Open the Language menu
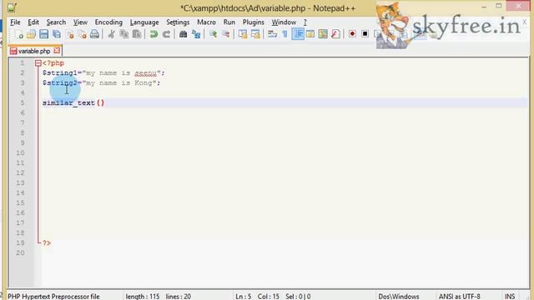 tap(144, 22)
